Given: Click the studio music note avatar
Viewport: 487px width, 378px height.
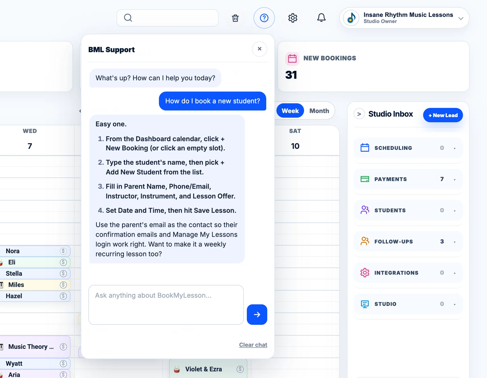Looking at the screenshot, I should (351, 18).
